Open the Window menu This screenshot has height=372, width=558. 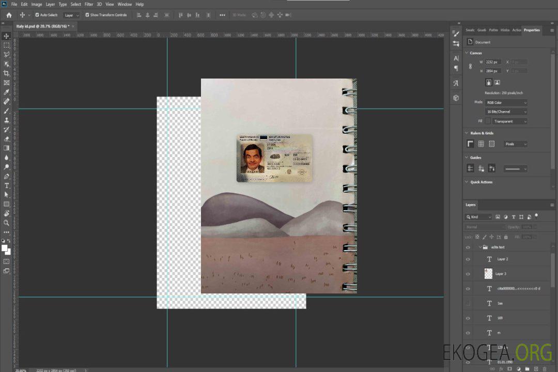(125, 4)
